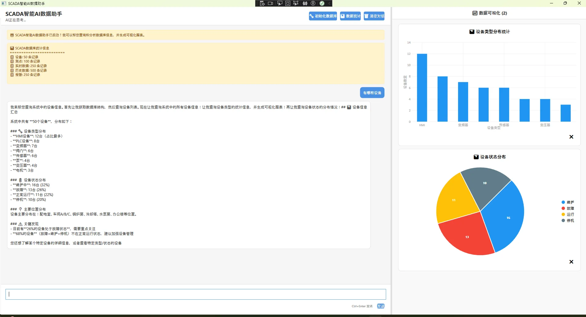Click the binding failures braces icon
Screen dimensions: 586x317
click(x=305, y=3)
